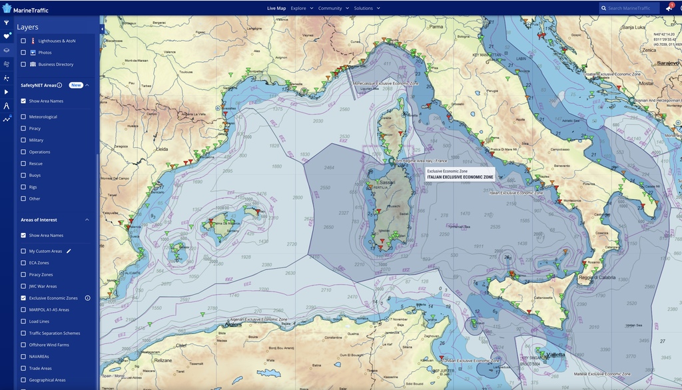Focus the Search MarineTraffic field
The height and width of the screenshot is (390, 682).
[629, 8]
